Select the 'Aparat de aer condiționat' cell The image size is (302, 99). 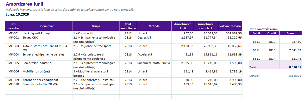point(47,80)
